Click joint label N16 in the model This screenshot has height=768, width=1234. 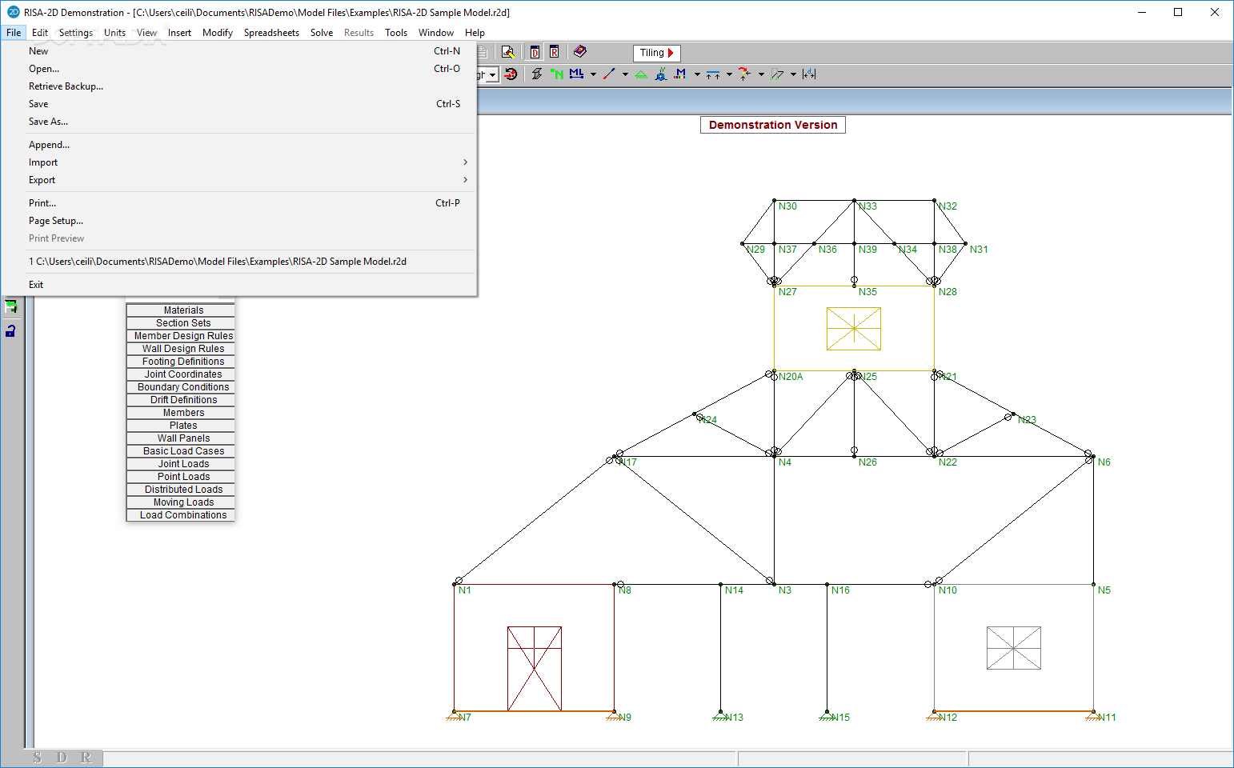[x=840, y=590]
